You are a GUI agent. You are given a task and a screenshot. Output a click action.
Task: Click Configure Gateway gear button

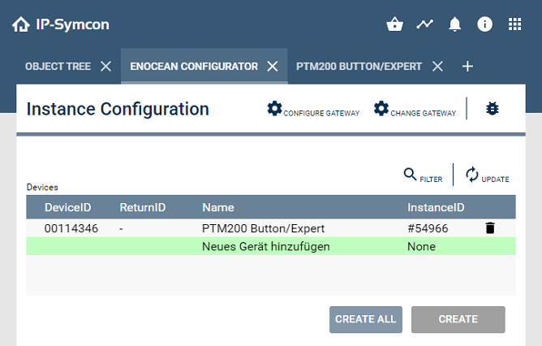tap(313, 110)
